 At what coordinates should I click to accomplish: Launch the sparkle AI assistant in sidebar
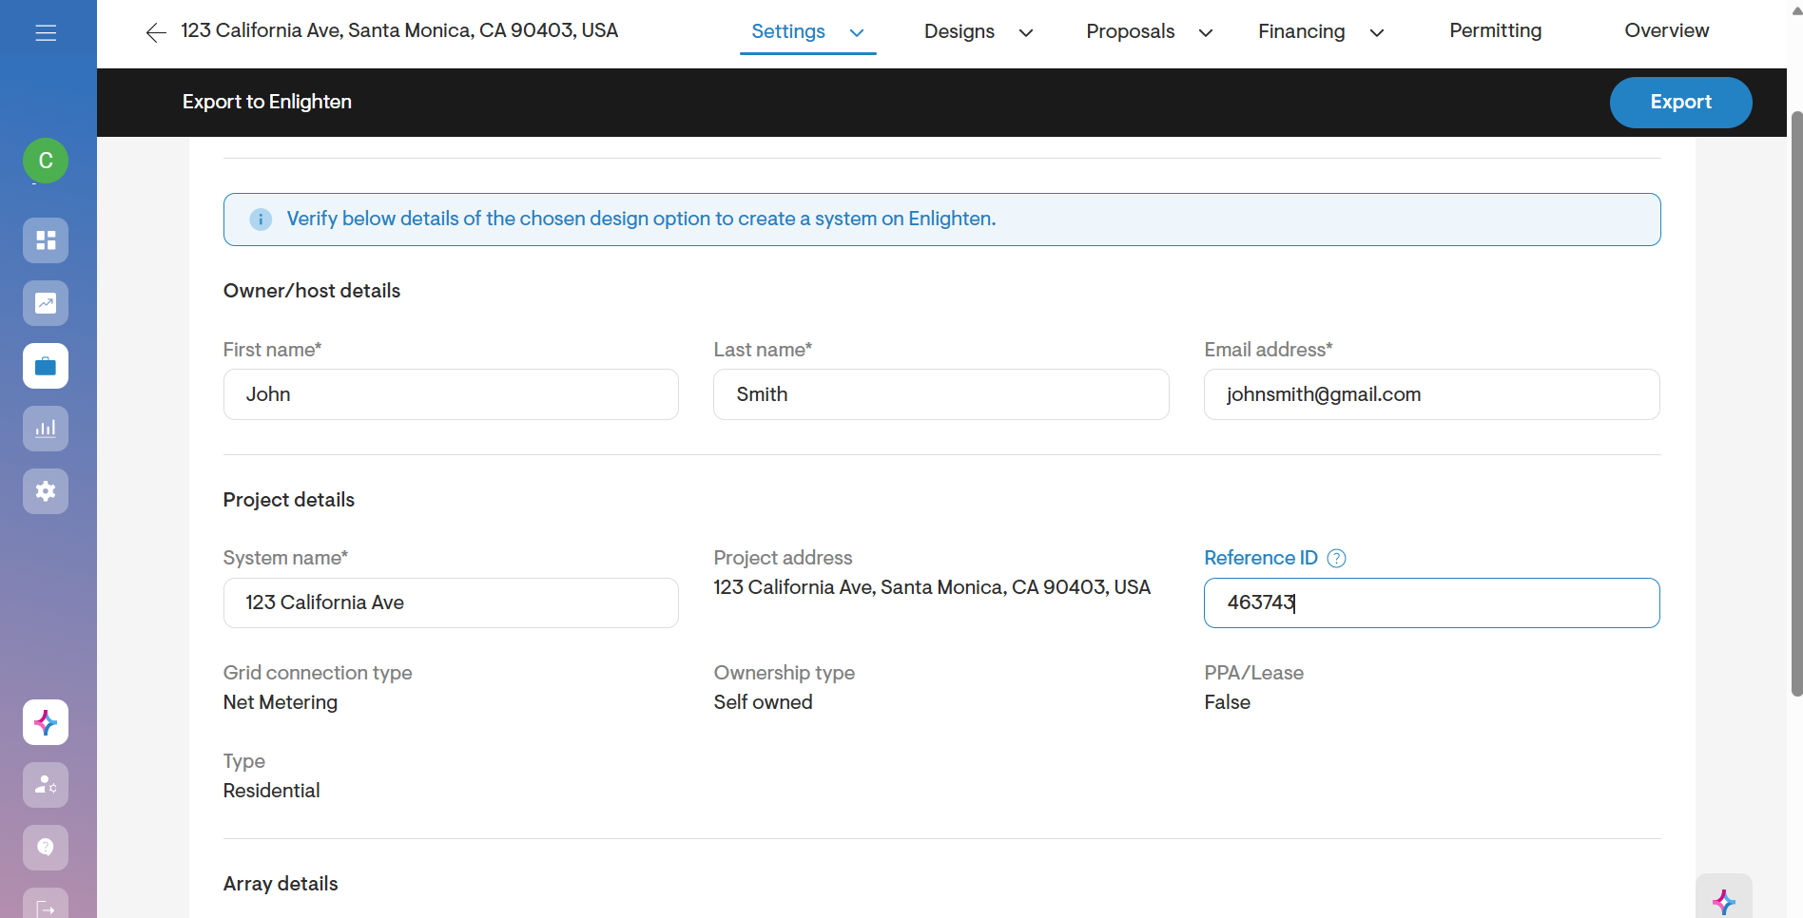point(46,722)
